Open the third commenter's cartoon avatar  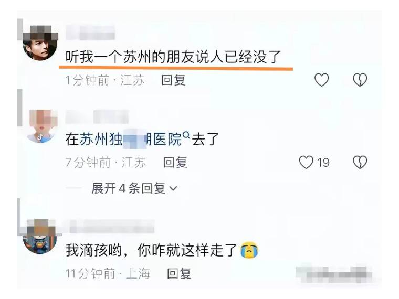(40, 237)
